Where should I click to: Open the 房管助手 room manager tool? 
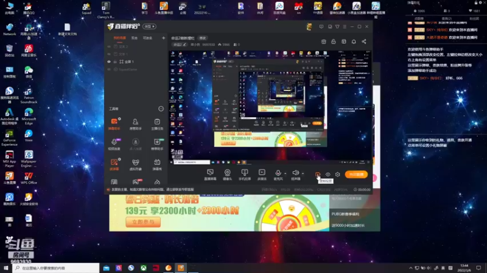tap(135, 124)
